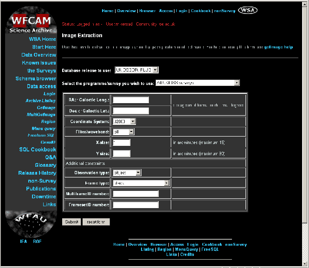The height and width of the screenshot is (268, 309).
Task: Click the vertical scrollbar up arrow
Action: coord(305,4)
